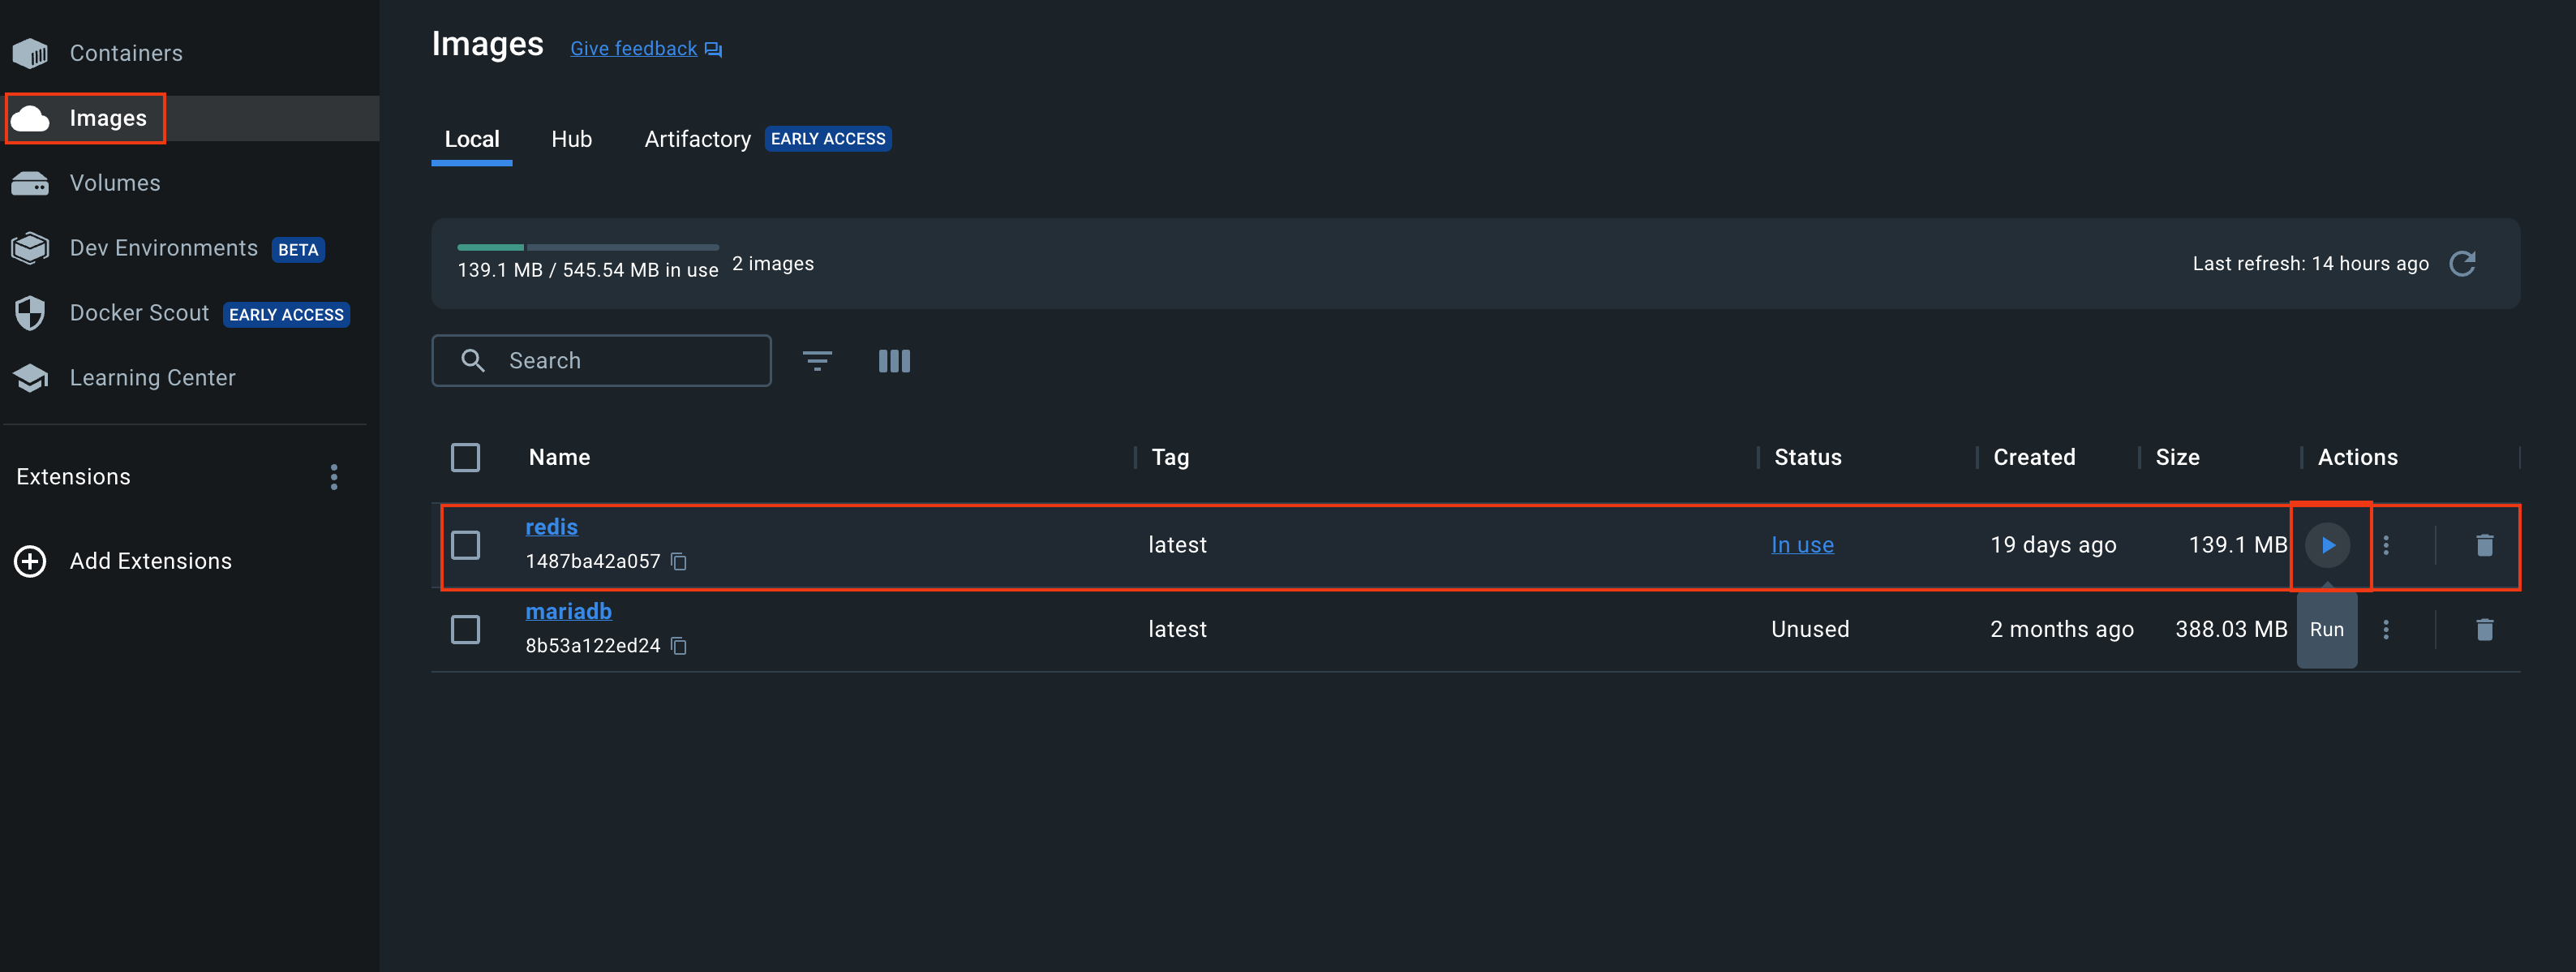Click the Run button for redis image
This screenshot has height=972, width=2576.
(x=2328, y=544)
